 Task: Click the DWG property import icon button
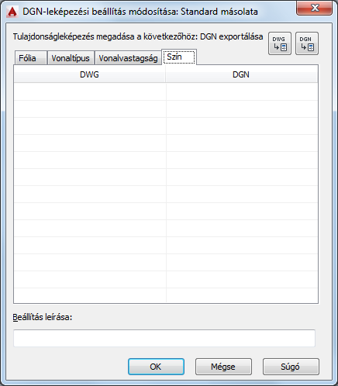pyautogui.click(x=280, y=43)
